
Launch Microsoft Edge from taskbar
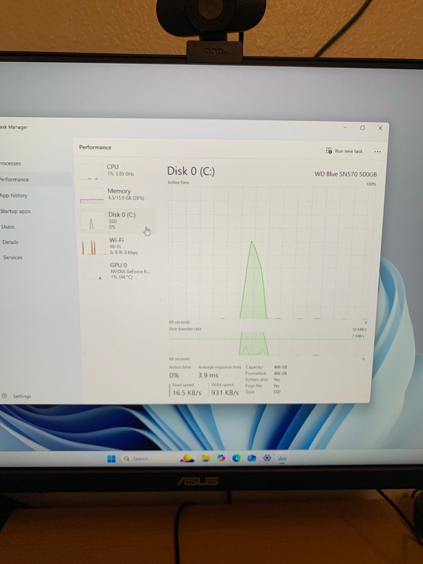[237, 458]
